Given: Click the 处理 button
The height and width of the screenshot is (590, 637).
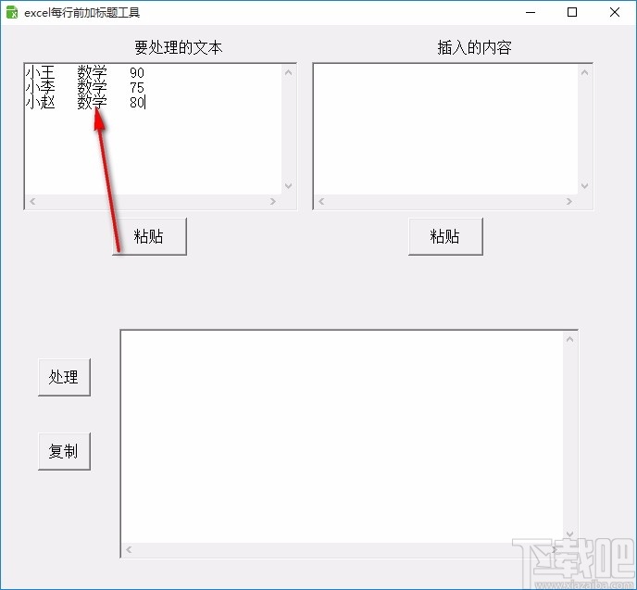Looking at the screenshot, I should (64, 377).
